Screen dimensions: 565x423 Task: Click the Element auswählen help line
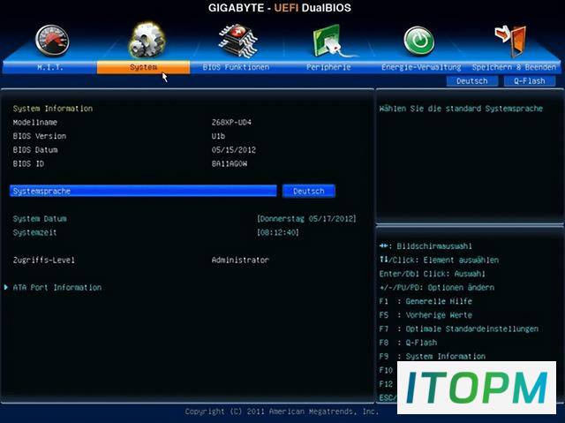point(439,260)
